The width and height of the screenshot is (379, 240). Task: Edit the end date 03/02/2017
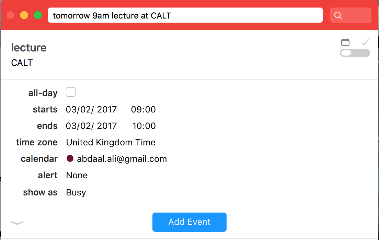pyautogui.click(x=91, y=126)
